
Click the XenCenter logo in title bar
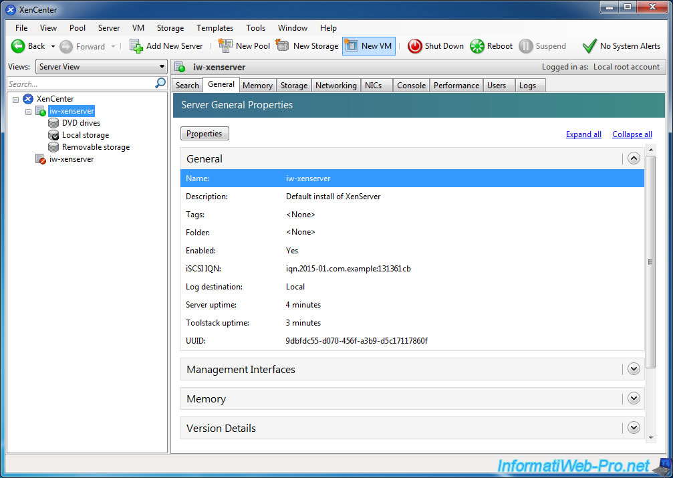tap(11, 10)
